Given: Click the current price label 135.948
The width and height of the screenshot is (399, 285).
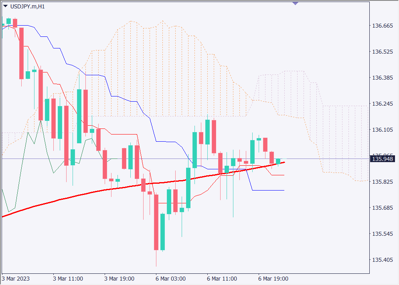Looking at the screenshot, I should point(383,159).
